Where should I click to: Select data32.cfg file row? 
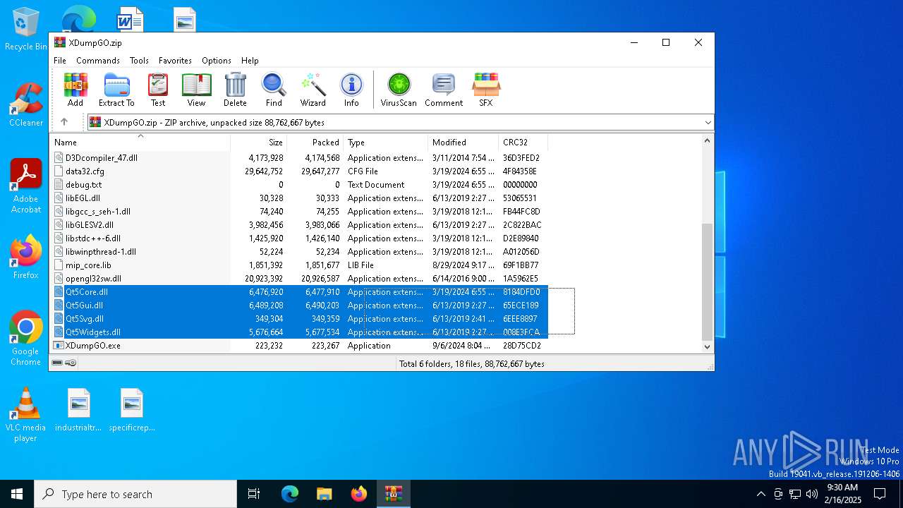(299, 171)
